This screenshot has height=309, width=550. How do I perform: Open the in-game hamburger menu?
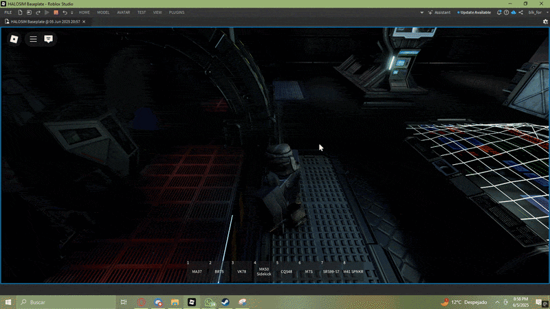33,39
